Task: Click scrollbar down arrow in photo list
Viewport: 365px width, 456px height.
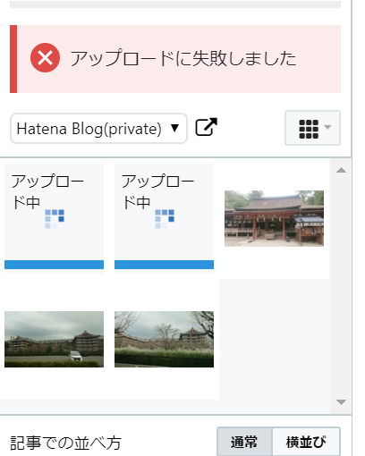Action: 341,402
